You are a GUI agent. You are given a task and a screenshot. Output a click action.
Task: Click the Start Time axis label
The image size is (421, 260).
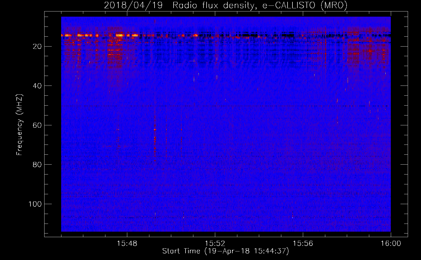pos(226,251)
